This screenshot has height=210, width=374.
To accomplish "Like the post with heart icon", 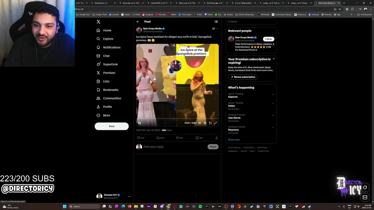I will coord(177,138).
